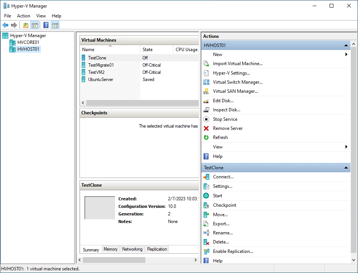The height and width of the screenshot is (273, 358).
Task: Collapse the TestClone actions section
Action: [346, 168]
